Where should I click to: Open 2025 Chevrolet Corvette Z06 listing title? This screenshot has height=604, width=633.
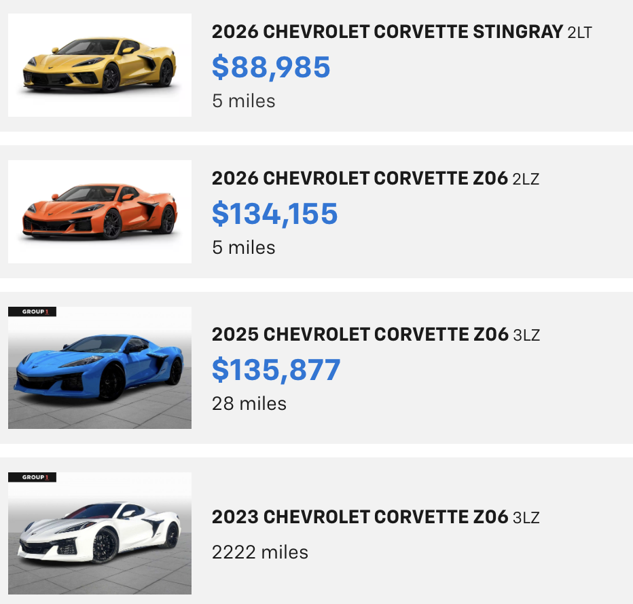click(359, 335)
